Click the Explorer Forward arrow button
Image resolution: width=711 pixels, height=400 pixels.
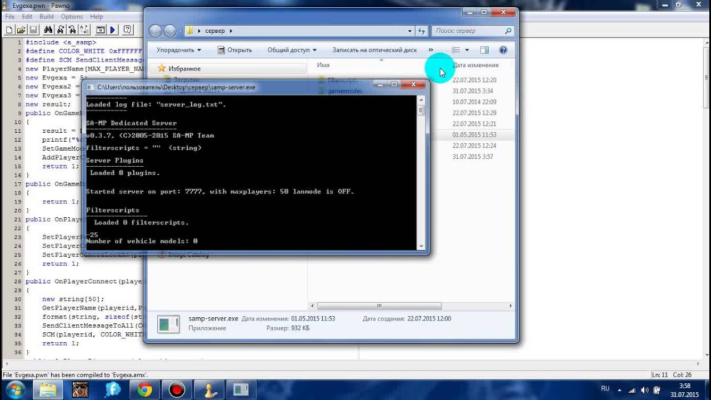click(x=170, y=31)
